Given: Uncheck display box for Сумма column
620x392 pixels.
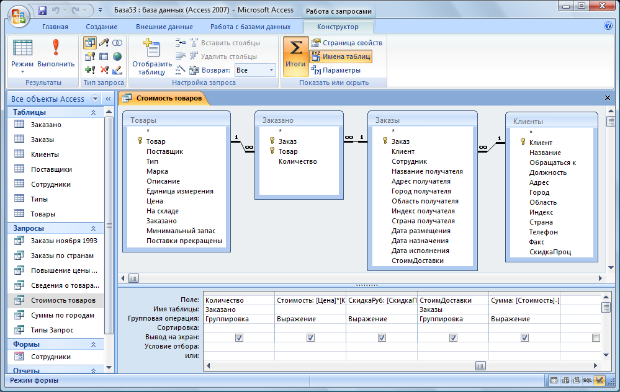Looking at the screenshot, I should point(524,337).
